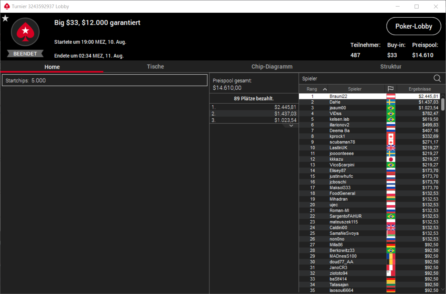Image resolution: width=446 pixels, height=294 pixels.
Task: Click the scrollbar down arrow
Action: (443, 289)
